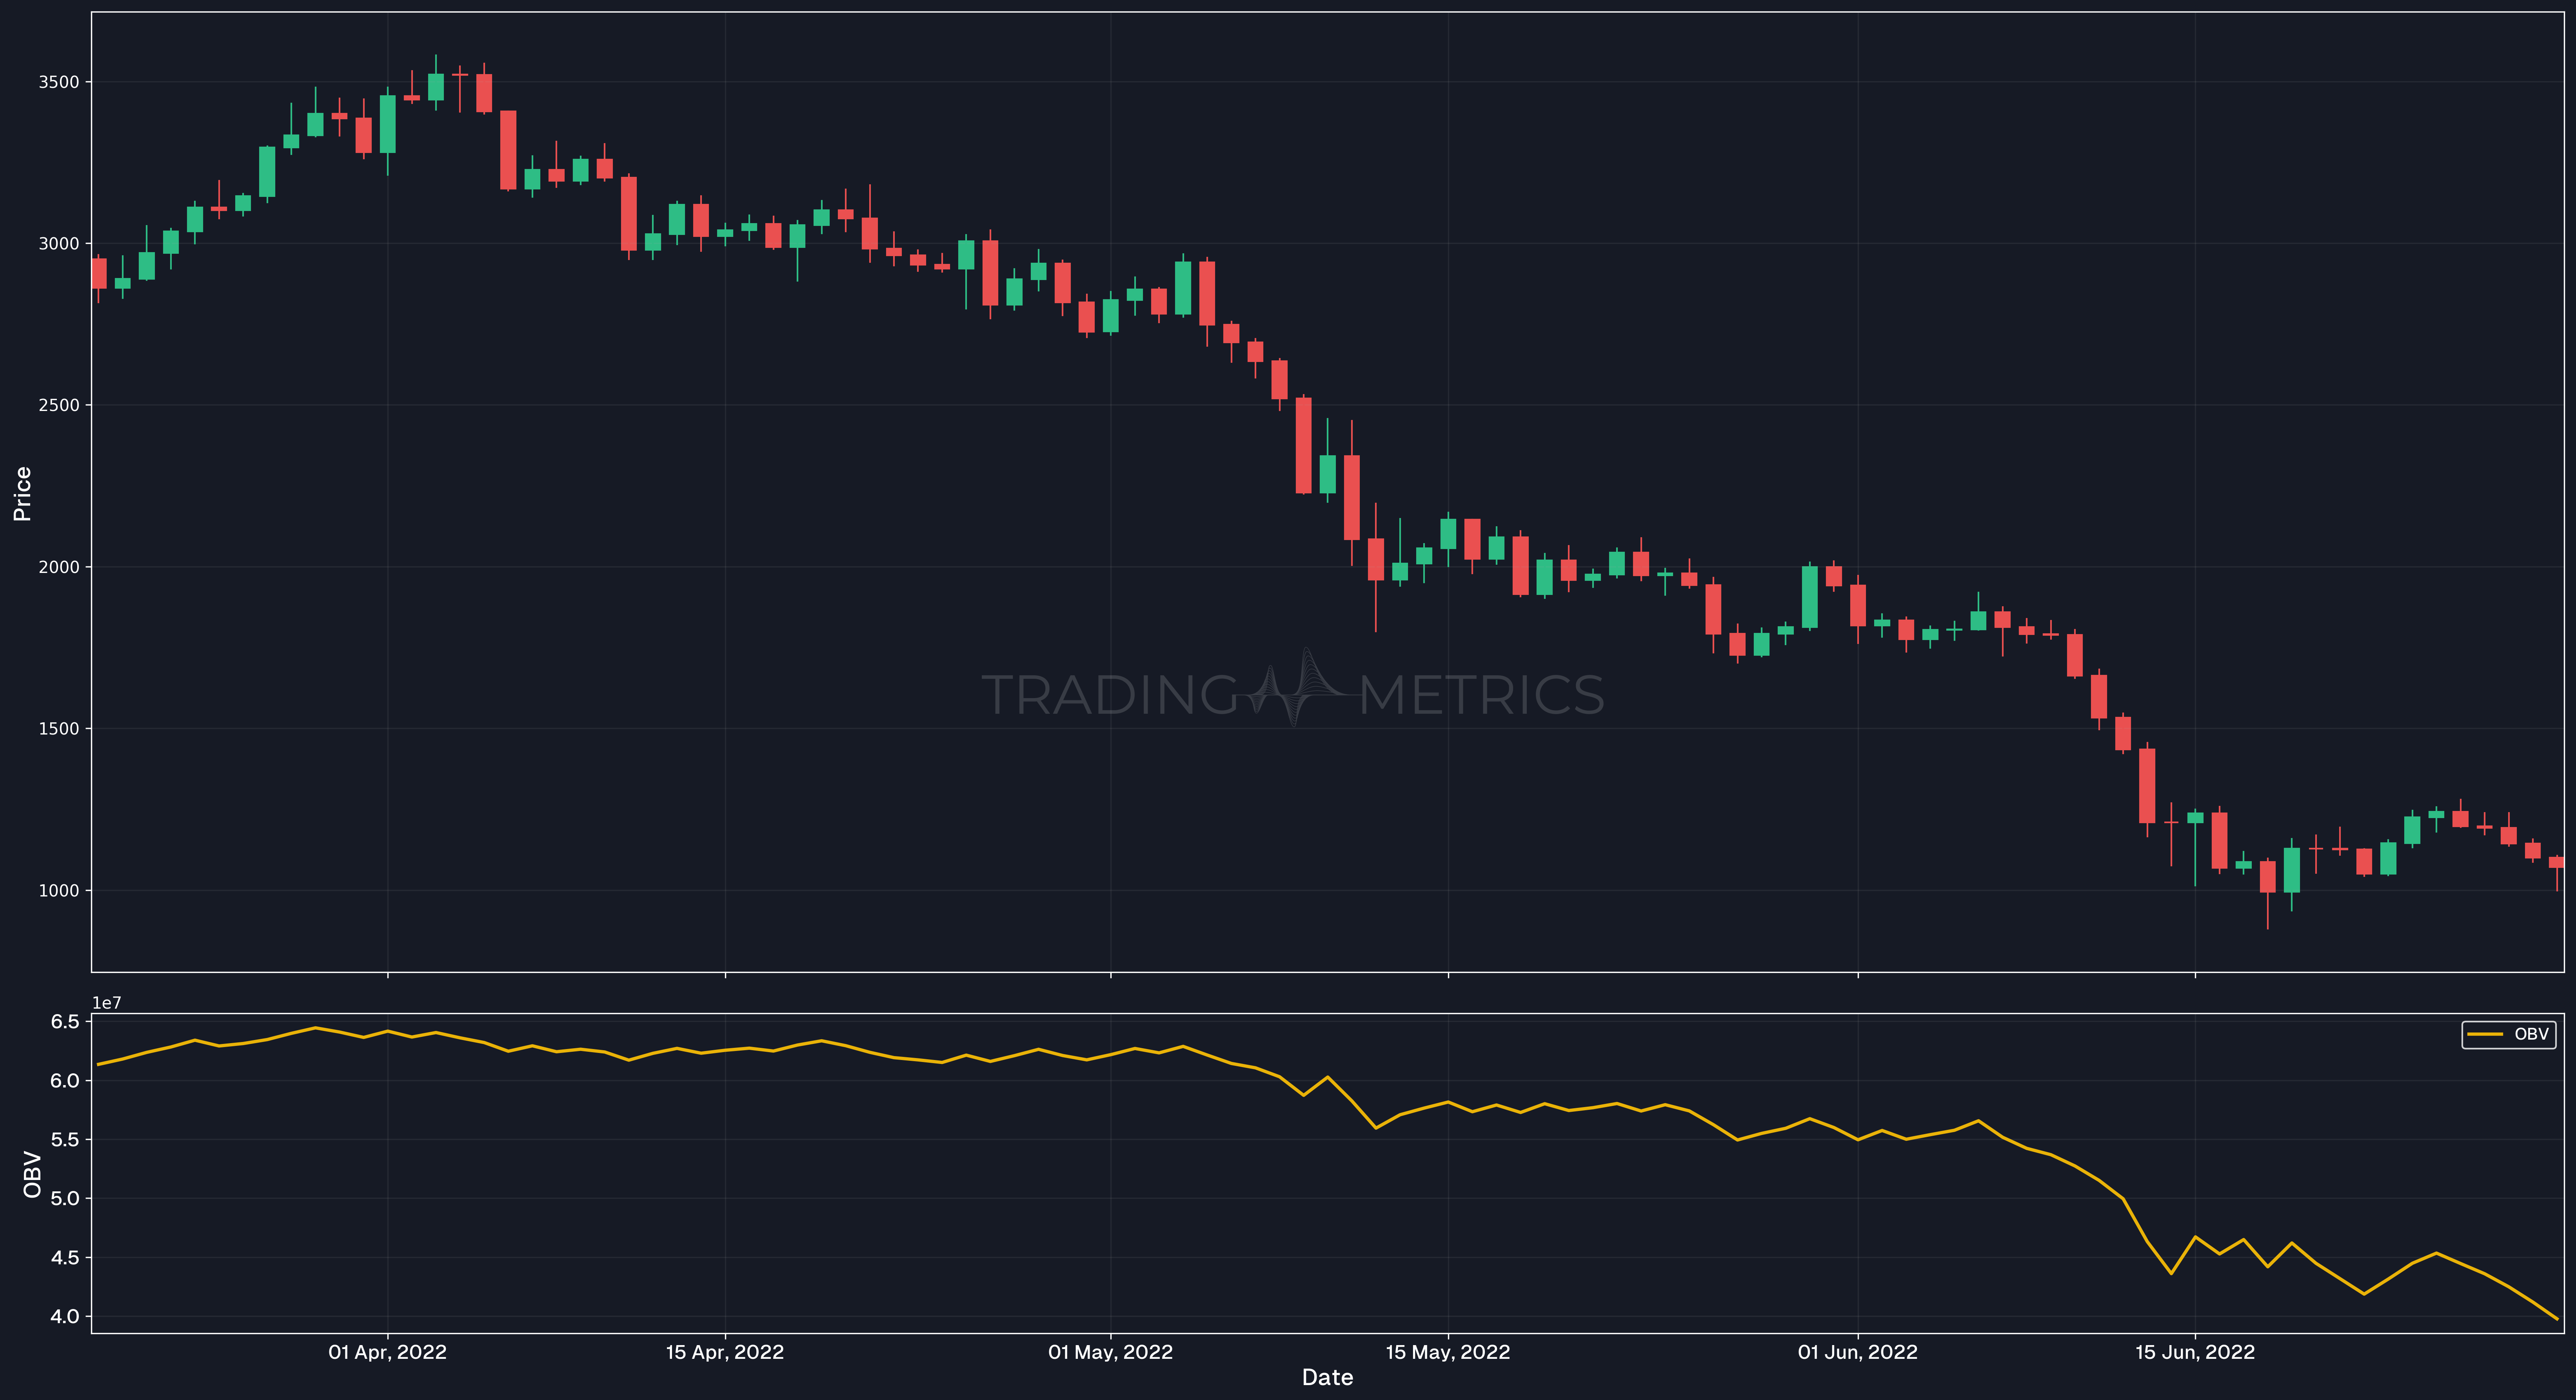Viewport: 2576px width, 1400px height.
Task: Click the '15 Apr, 2022' date label
Action: tap(725, 1352)
